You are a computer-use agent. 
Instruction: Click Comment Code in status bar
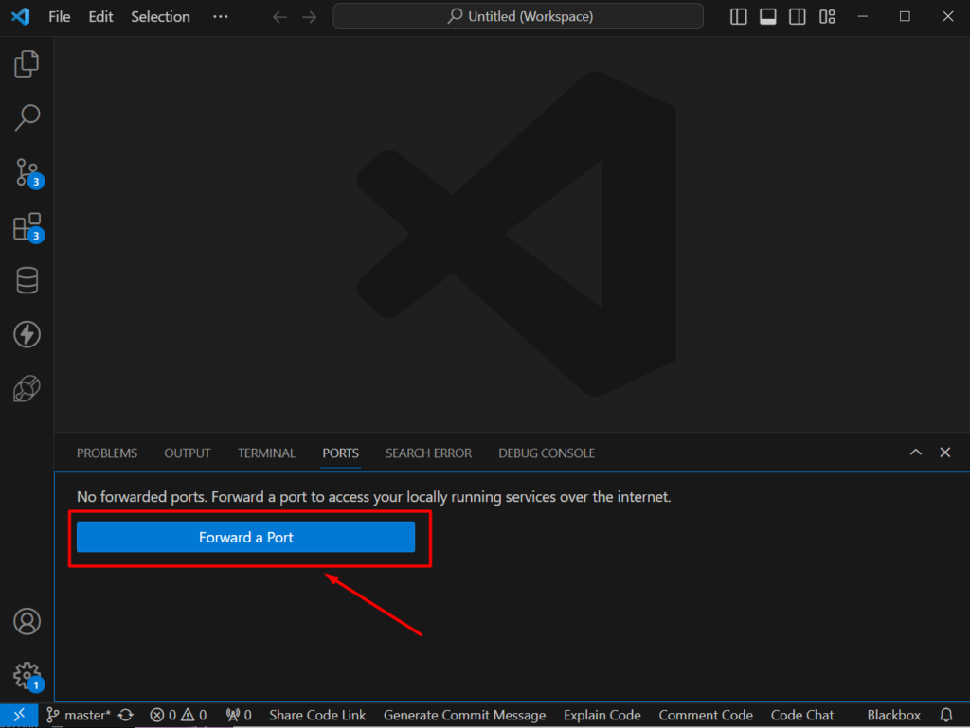706,715
